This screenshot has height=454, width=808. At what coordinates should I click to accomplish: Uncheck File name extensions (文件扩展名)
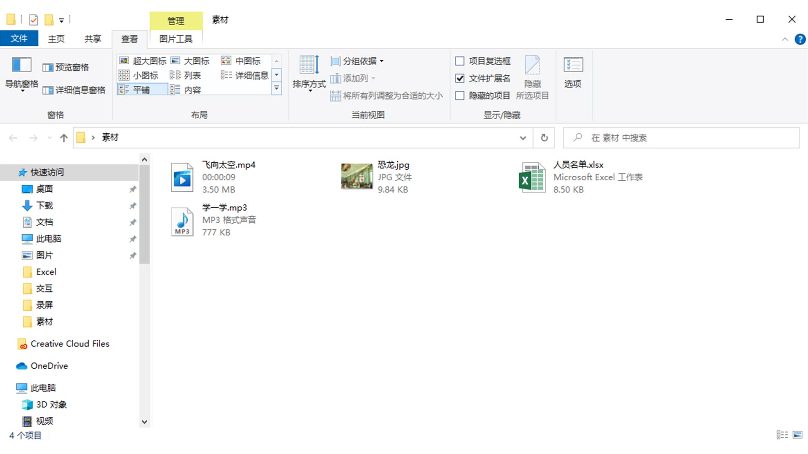pyautogui.click(x=460, y=79)
